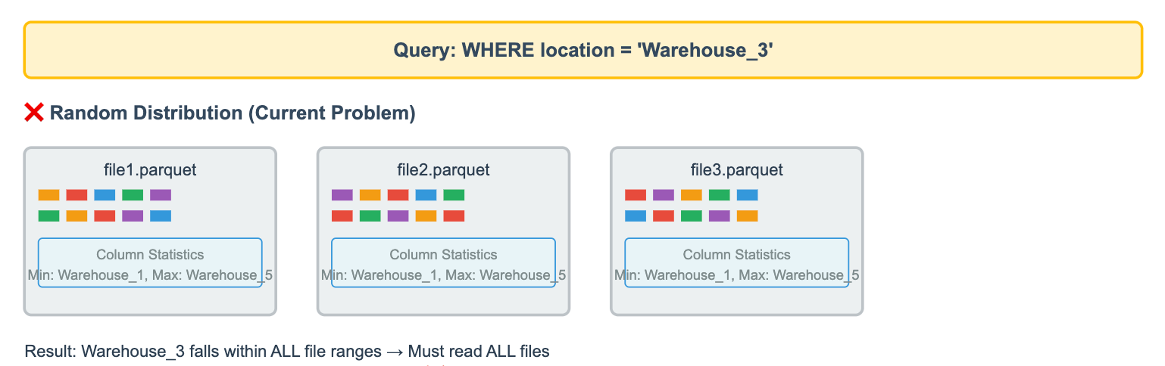This screenshot has width=1165, height=366.
Task: Click the green block in file2.parquet top row
Action: pyautogui.click(x=454, y=195)
